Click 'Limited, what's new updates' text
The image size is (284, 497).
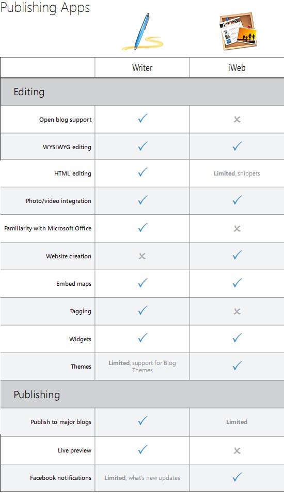[x=143, y=478]
